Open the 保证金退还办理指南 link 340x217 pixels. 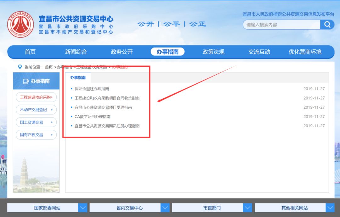[92, 89]
